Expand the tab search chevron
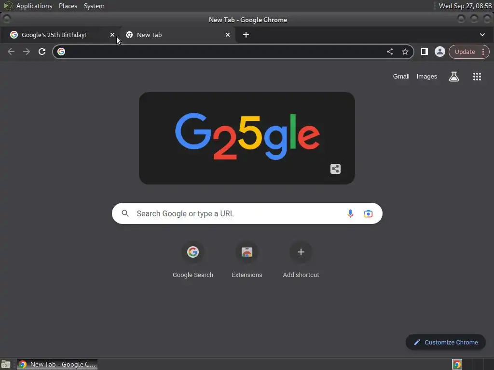The height and width of the screenshot is (370, 494). point(482,35)
